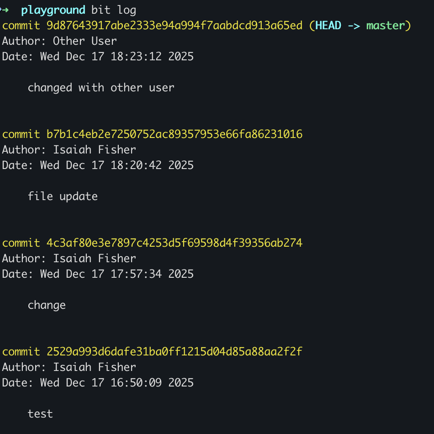The height and width of the screenshot is (434, 434).
Task: Click commit hash starting with 9d87643917
Action: (x=175, y=25)
